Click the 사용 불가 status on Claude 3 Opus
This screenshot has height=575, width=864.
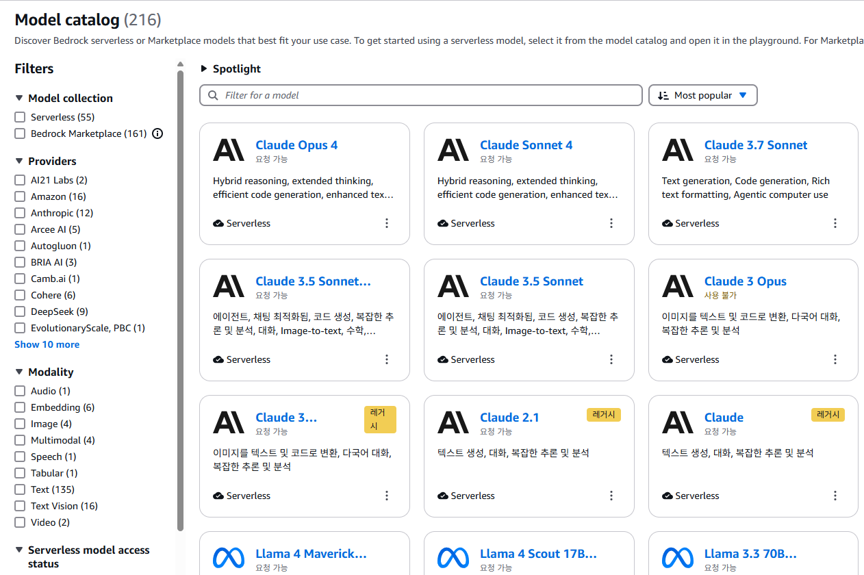tap(720, 295)
